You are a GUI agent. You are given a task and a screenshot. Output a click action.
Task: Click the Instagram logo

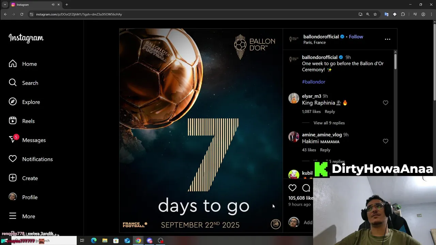pos(26,38)
